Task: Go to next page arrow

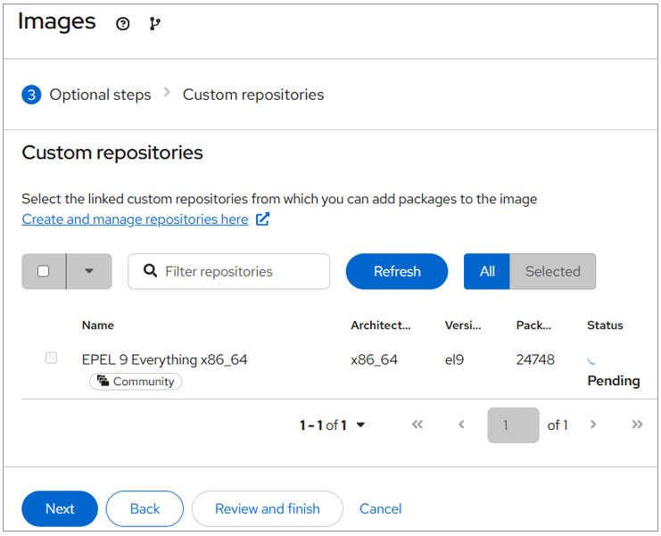Action: tap(593, 425)
